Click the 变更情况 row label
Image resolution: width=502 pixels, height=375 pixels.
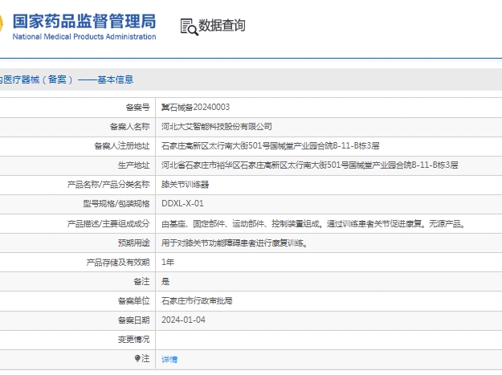(134, 339)
